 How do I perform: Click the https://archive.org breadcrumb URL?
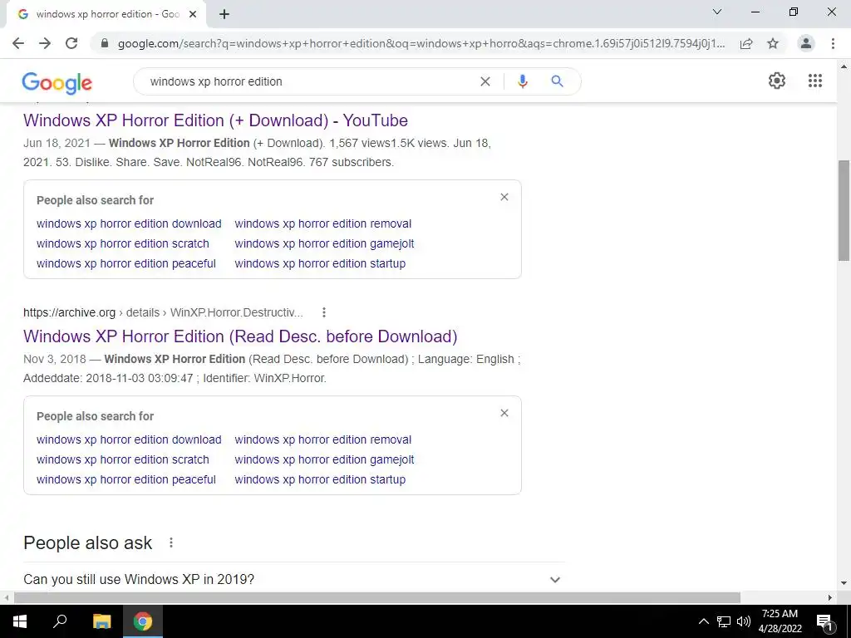click(70, 312)
